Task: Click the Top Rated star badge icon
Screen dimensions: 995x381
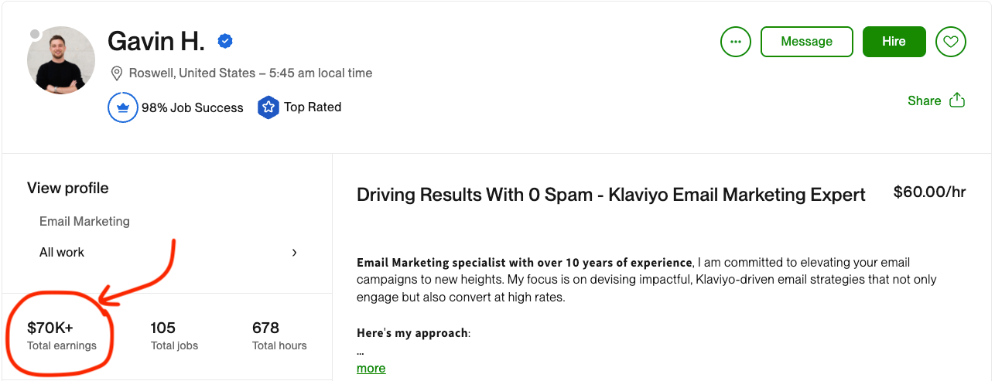Action: coord(268,107)
